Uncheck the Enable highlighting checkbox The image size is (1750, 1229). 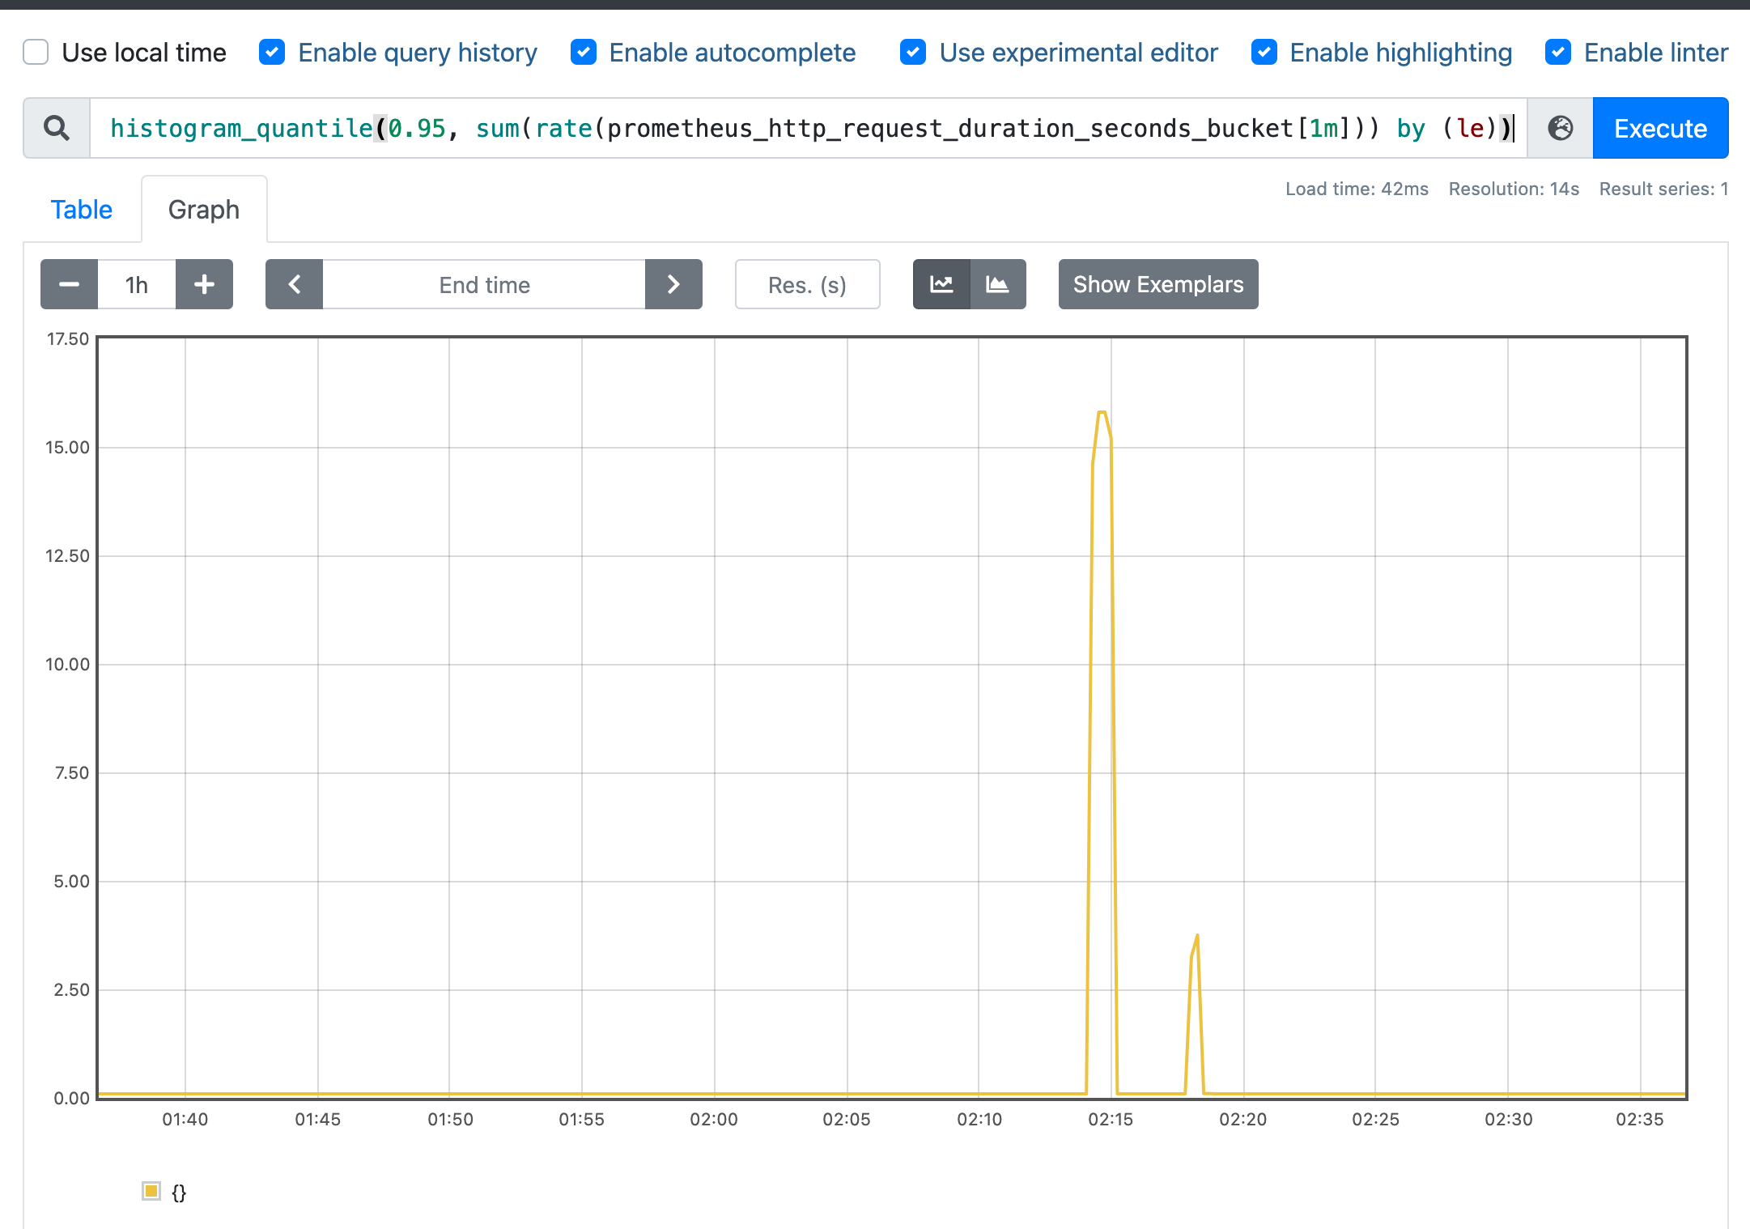(1264, 53)
